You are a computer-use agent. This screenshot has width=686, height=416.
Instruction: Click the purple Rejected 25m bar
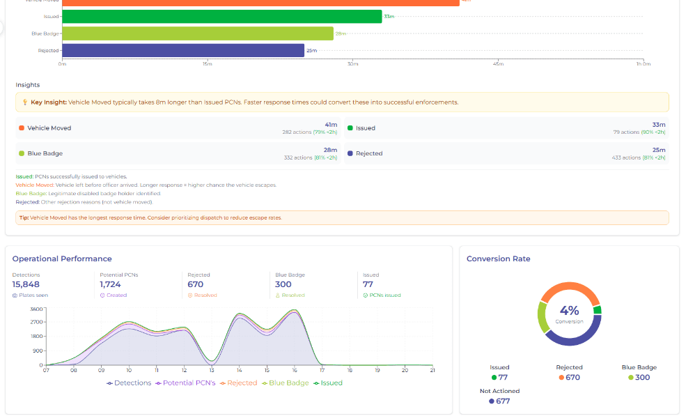[183, 50]
